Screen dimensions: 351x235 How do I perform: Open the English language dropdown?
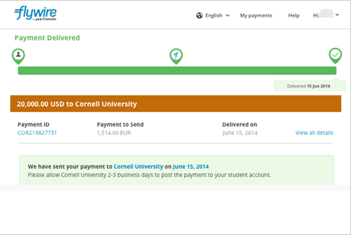pyautogui.click(x=213, y=15)
